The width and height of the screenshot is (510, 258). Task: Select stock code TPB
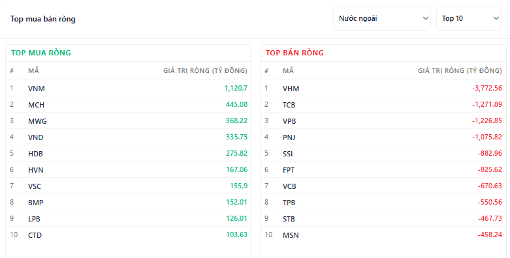[289, 203]
